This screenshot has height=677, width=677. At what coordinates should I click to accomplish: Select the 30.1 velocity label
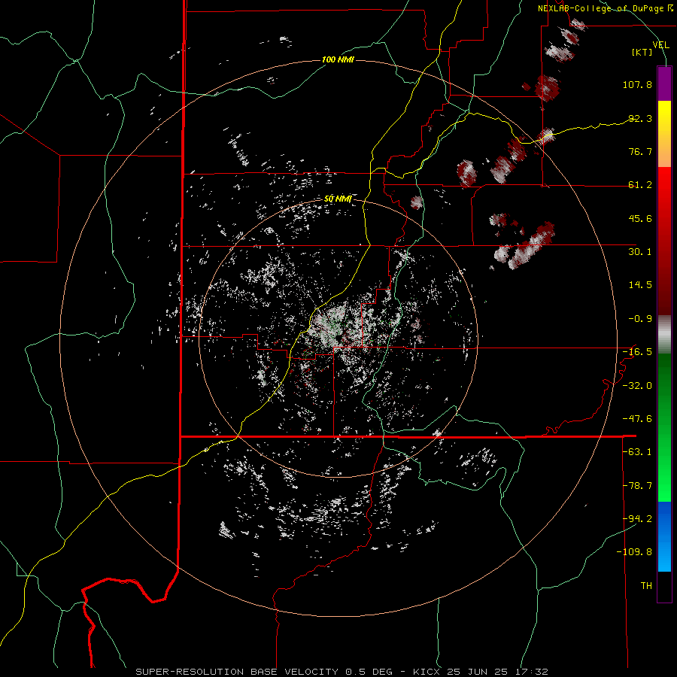[640, 252]
